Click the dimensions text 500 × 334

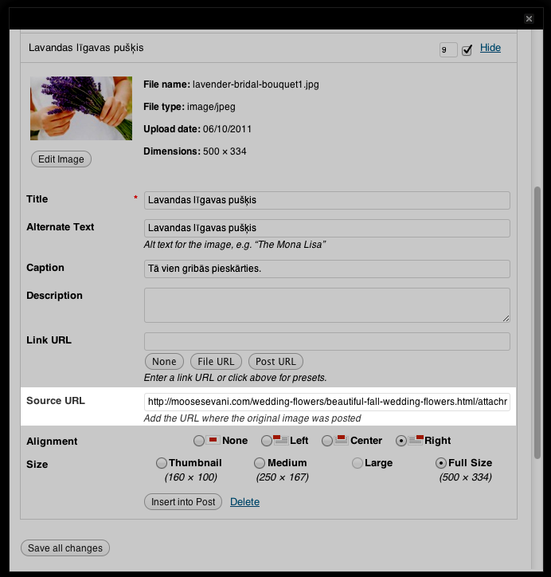(225, 151)
